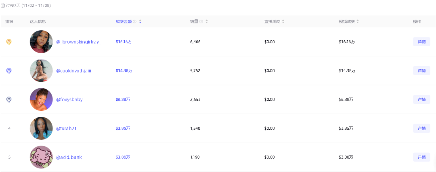Click the help icon next to 销量
The height and width of the screenshot is (172, 436).
pos(201,21)
